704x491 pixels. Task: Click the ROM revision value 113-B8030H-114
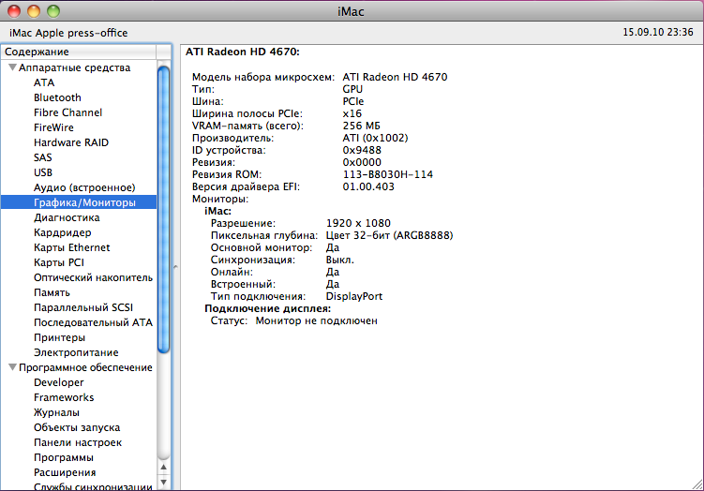pos(388,174)
